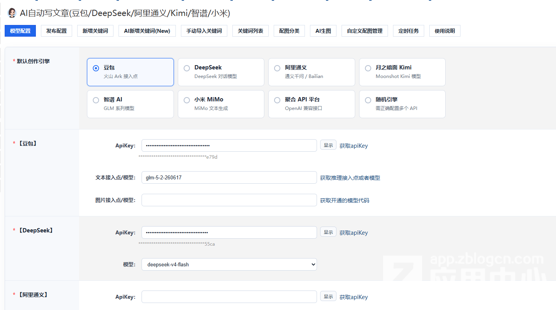Open the AI新增关键词(New) tab
The image size is (556, 310).
(x=147, y=31)
